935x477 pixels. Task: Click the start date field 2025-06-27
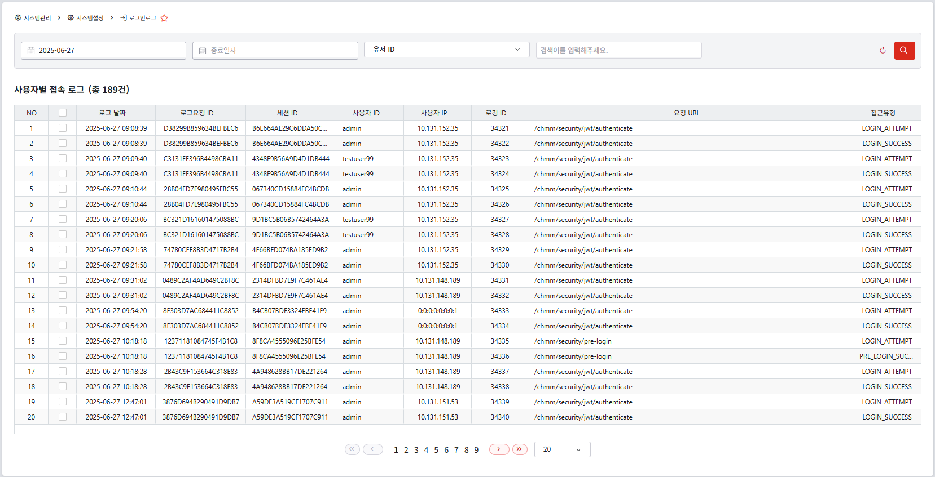[103, 51]
